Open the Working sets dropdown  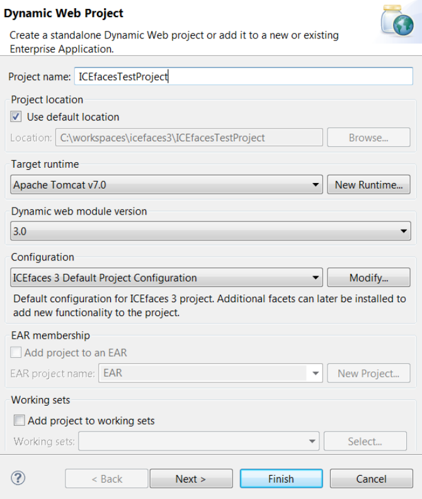click(312, 442)
